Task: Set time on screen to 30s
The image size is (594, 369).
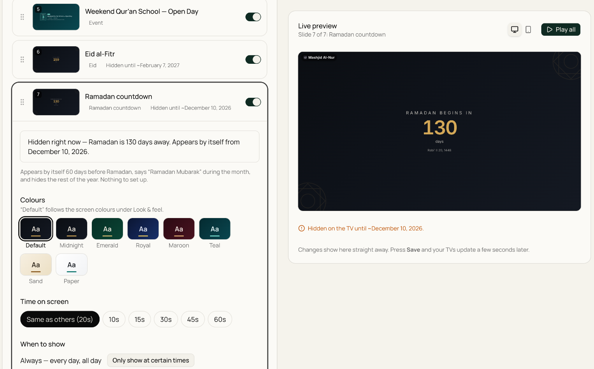Action: (166, 319)
